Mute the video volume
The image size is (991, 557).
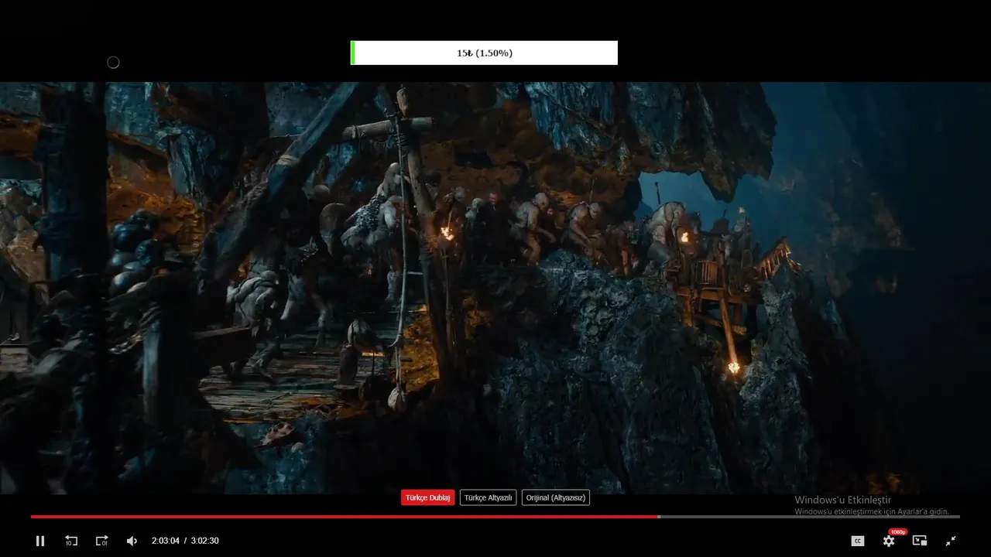click(132, 541)
